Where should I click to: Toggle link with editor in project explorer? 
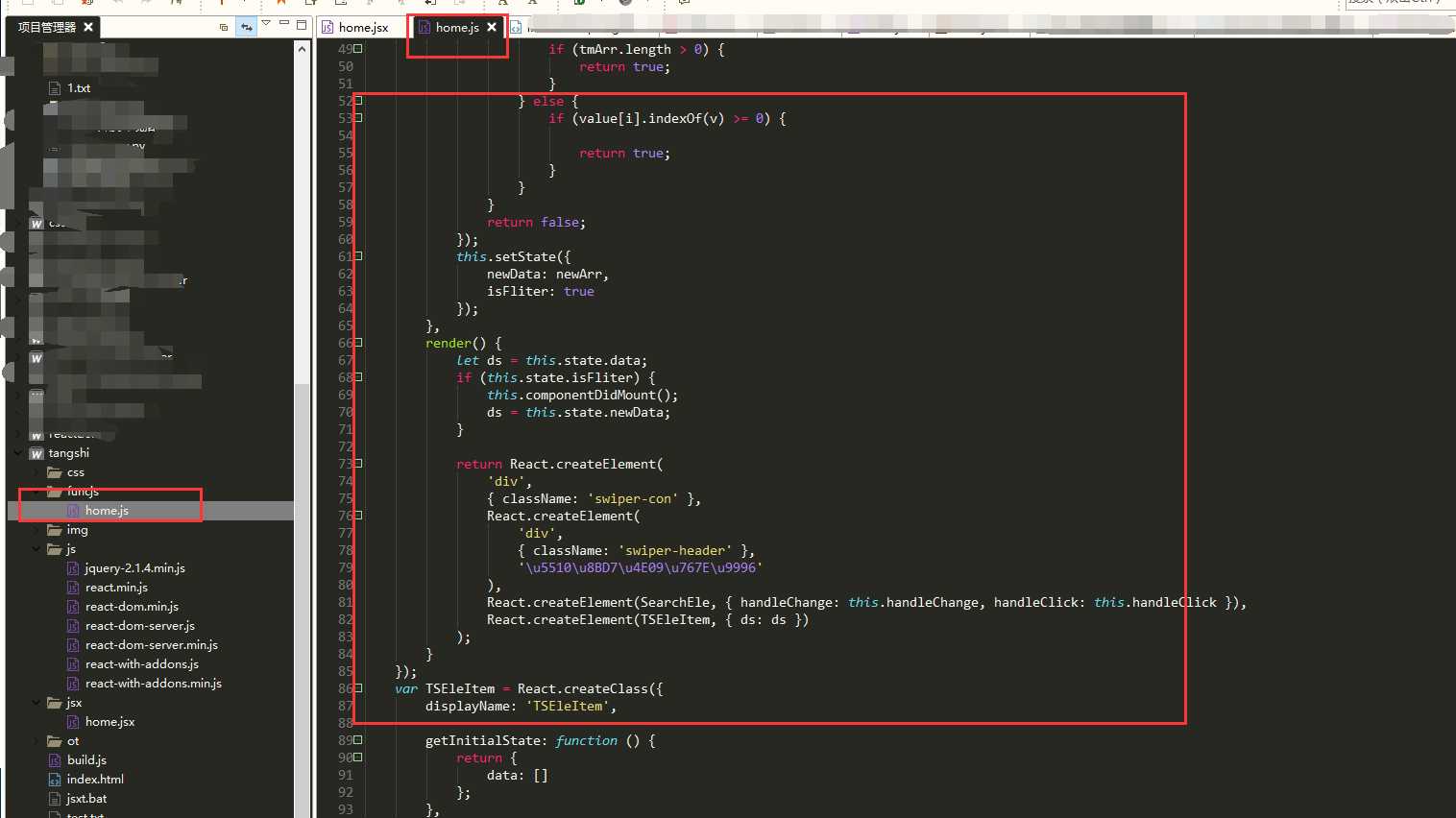tap(247, 27)
